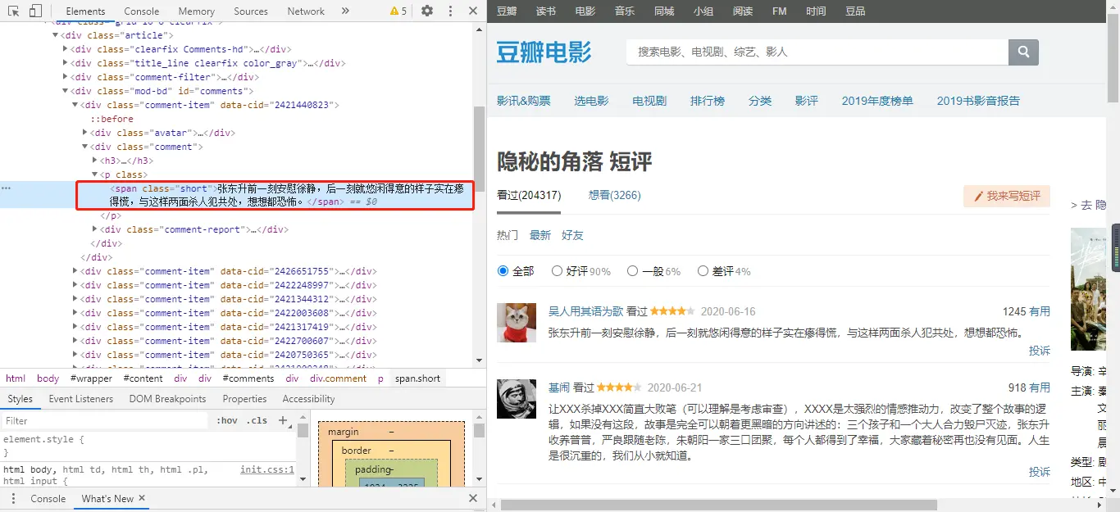Switch to the Memory tab

196,11
